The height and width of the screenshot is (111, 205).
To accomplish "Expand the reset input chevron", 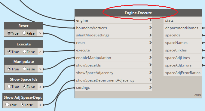I will tap(151, 42).
